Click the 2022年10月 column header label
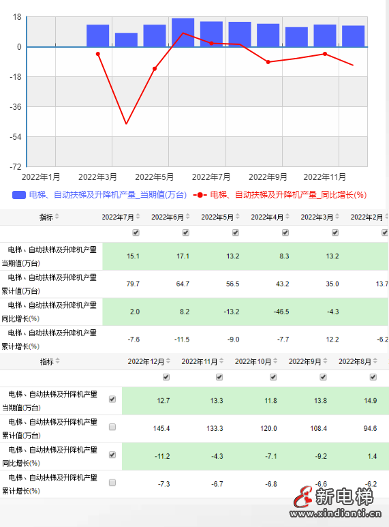 point(253,361)
